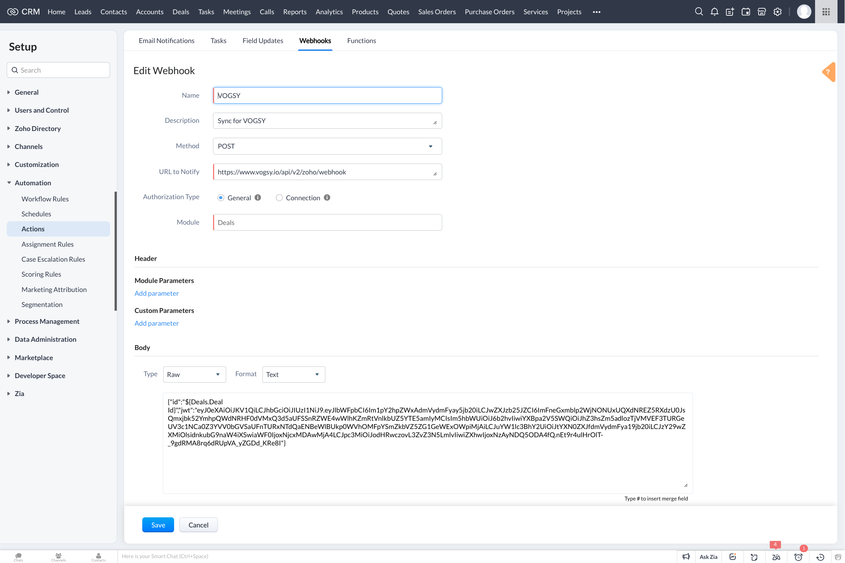Open the Leads module

(x=83, y=12)
